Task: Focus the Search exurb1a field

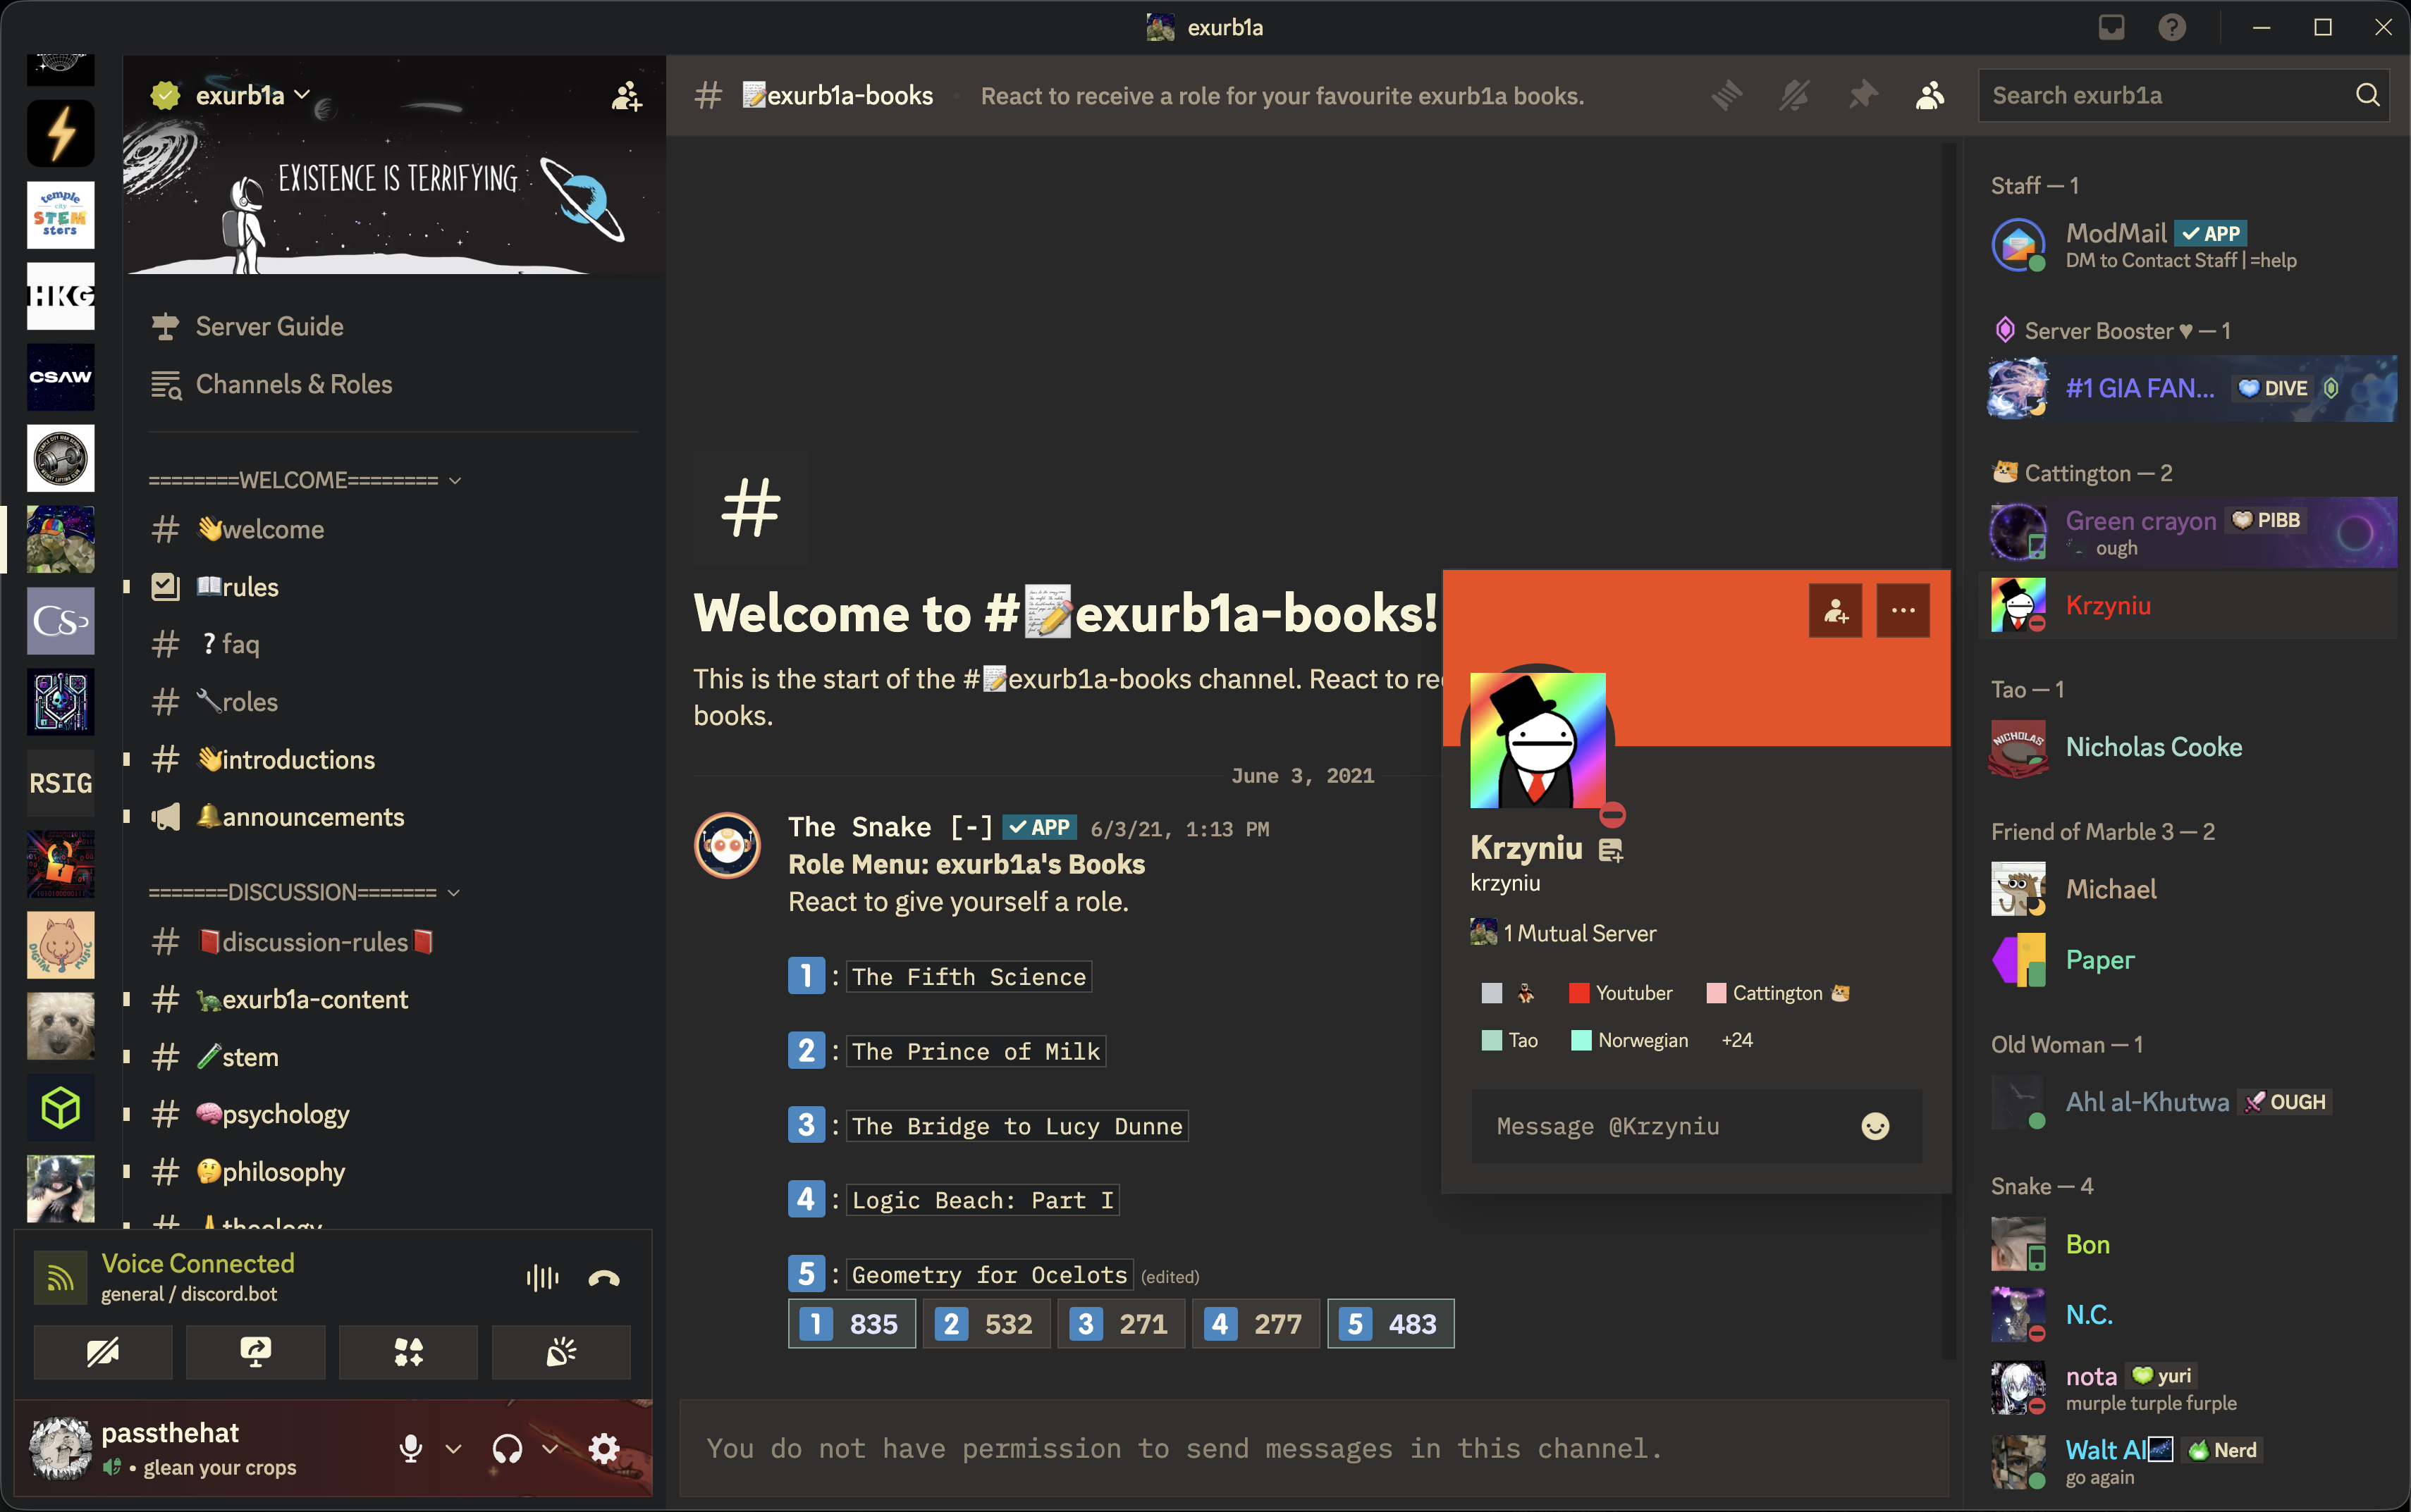Action: (x=2184, y=96)
